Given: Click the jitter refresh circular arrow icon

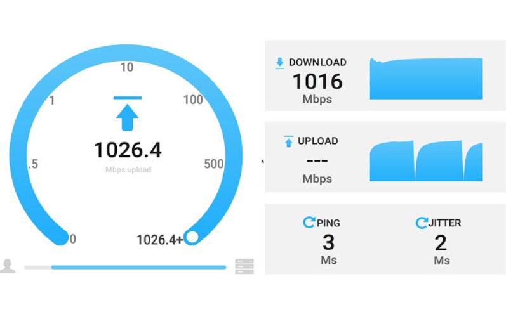Looking at the screenshot, I should (422, 223).
